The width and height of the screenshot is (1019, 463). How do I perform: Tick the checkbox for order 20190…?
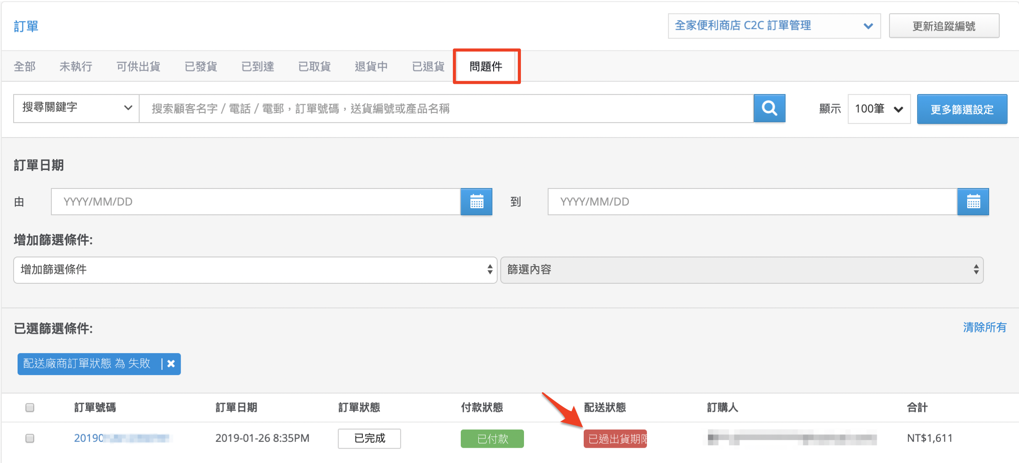pos(30,438)
